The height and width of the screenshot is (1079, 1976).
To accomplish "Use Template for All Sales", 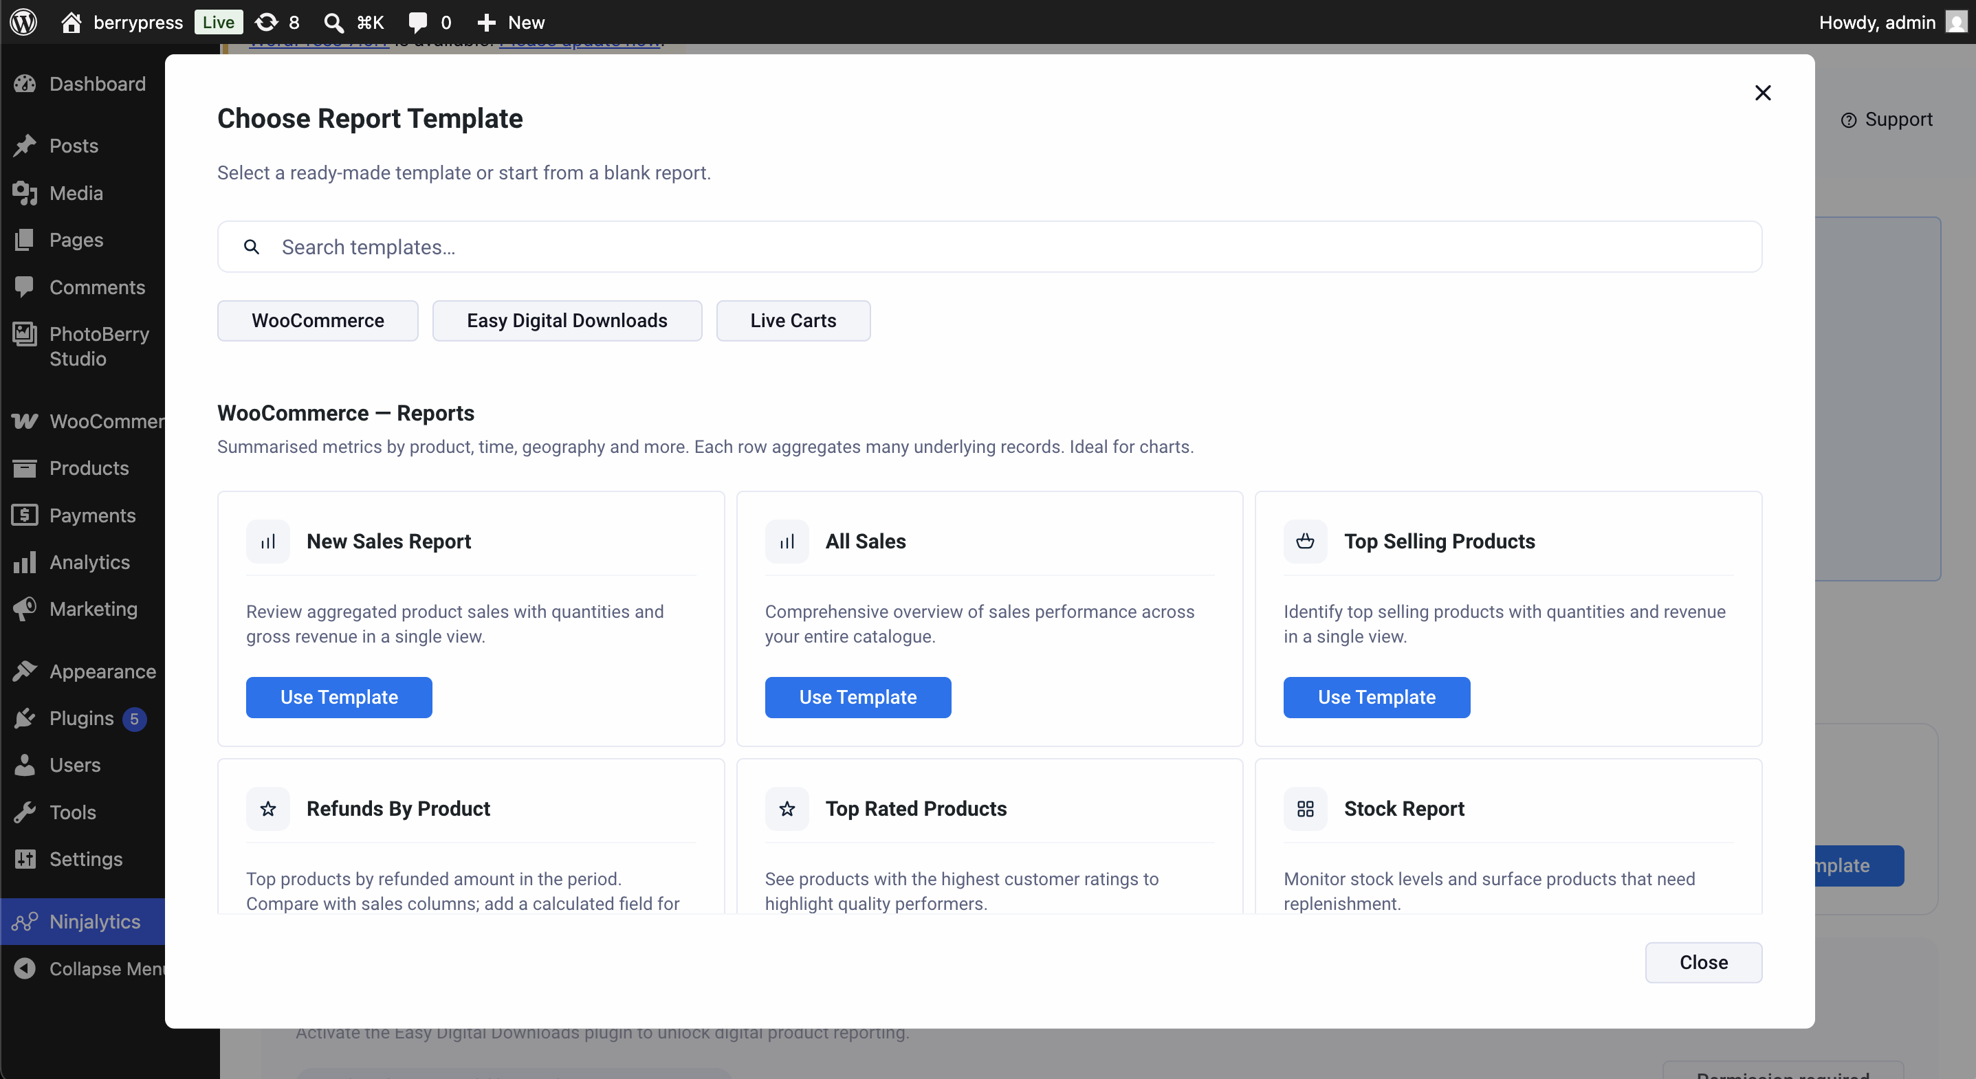I will pos(857,697).
